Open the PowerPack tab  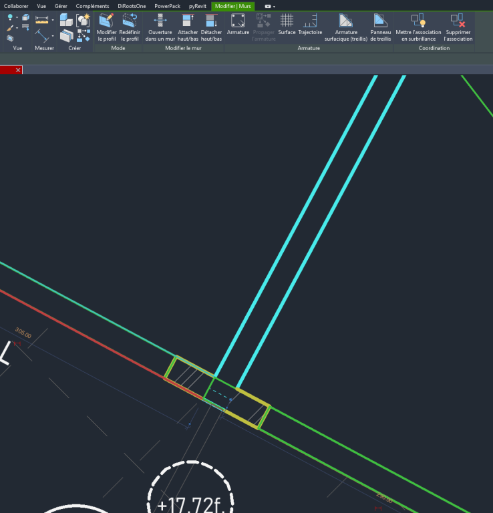tap(168, 6)
